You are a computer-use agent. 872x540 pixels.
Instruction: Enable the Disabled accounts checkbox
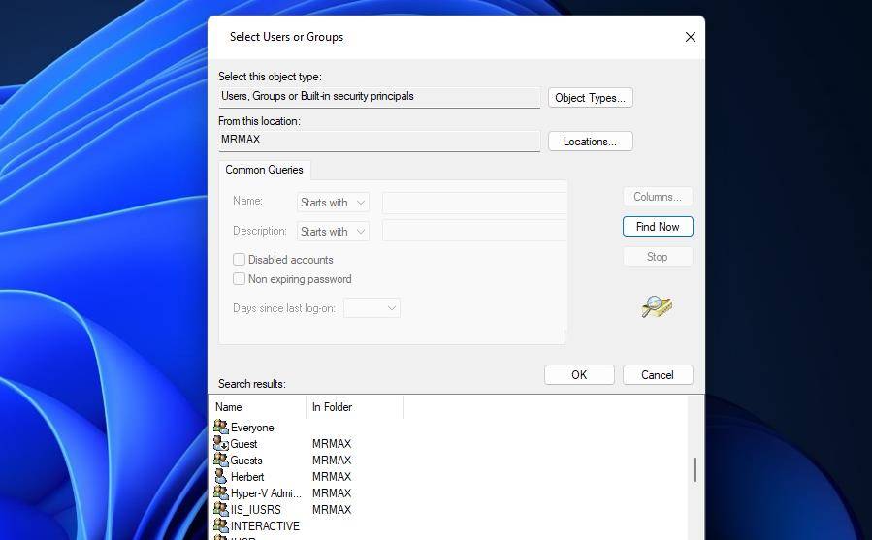point(240,260)
